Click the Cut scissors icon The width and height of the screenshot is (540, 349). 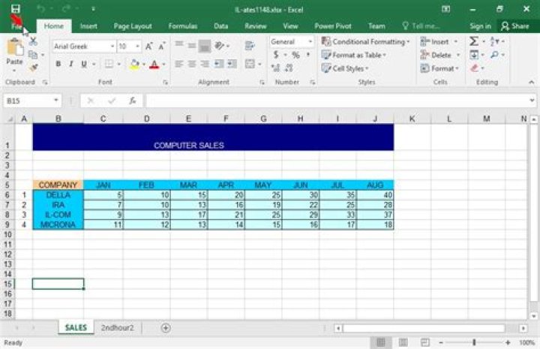point(33,42)
